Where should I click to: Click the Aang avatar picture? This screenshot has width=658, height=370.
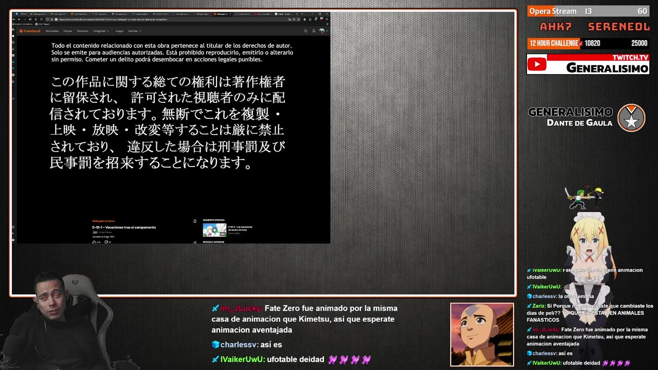(482, 335)
